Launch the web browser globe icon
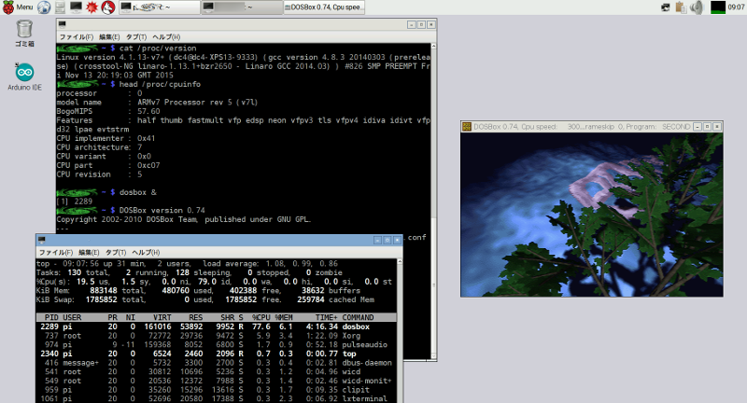747x403 pixels. tap(44, 7)
